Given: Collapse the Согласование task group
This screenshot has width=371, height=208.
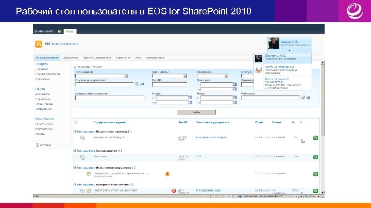Looking at the screenshot, I should 75,150.
